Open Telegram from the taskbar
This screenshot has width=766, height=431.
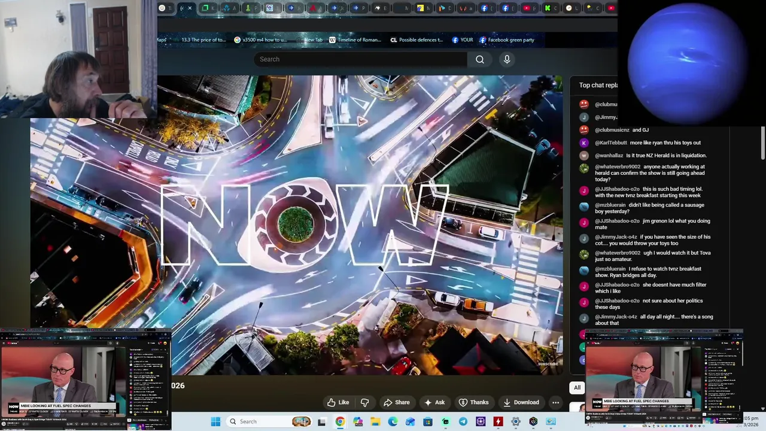(x=463, y=421)
